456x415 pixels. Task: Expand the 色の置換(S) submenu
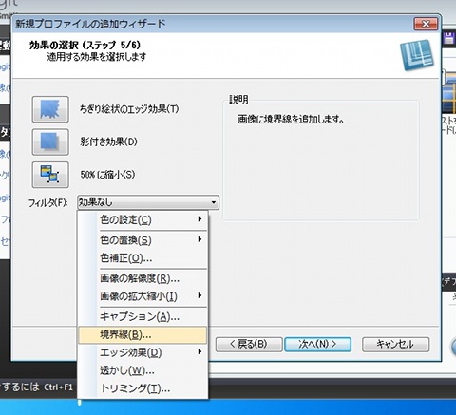pos(142,240)
